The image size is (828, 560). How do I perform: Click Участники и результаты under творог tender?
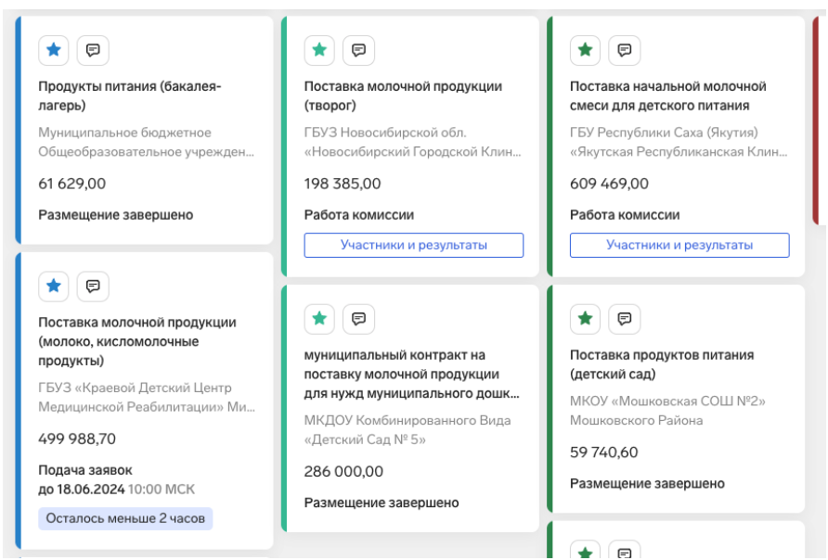click(x=413, y=245)
